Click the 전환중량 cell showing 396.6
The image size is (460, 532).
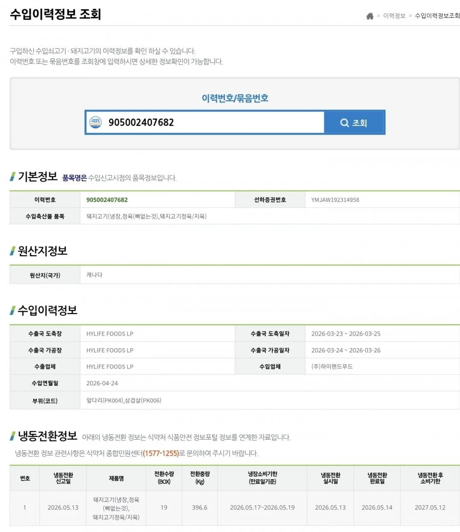coord(199,507)
